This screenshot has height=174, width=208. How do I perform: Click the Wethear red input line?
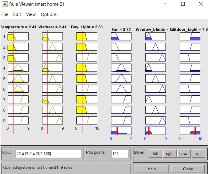[x=48, y=82]
